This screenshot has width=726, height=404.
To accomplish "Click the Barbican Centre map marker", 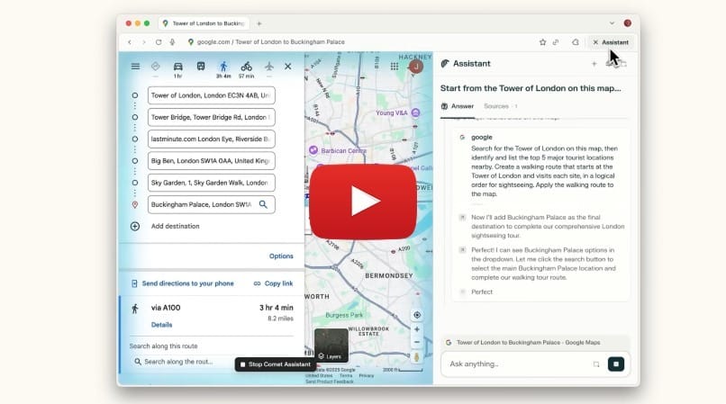I will (313, 150).
